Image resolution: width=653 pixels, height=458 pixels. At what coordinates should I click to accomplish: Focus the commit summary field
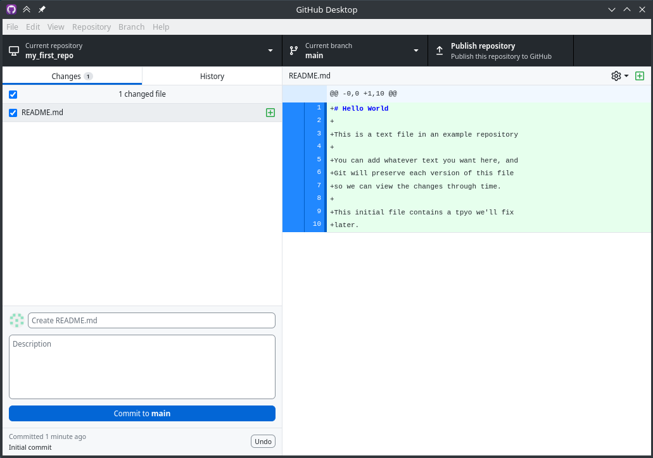coord(151,320)
